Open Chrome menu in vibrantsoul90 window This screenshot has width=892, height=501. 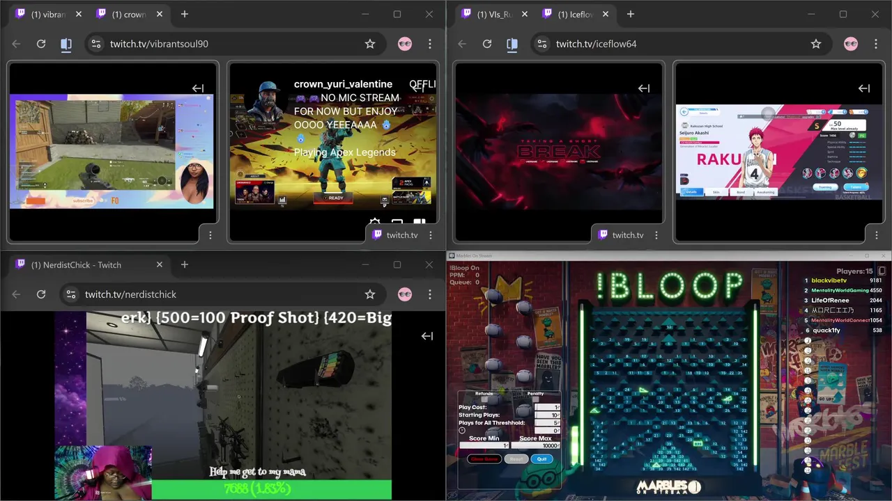(x=430, y=44)
